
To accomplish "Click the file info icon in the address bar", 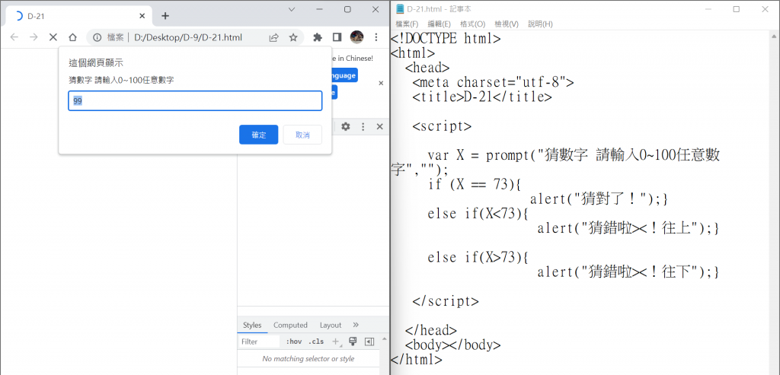I will pos(97,37).
